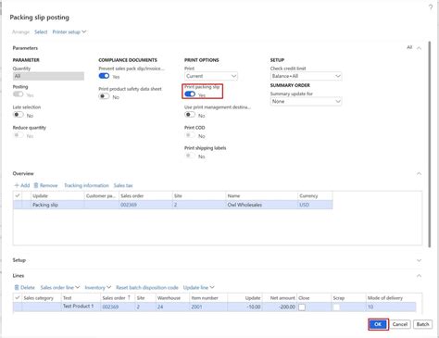Open the Sales order line dropdown menu
This screenshot has width=439, height=338.
60,287
